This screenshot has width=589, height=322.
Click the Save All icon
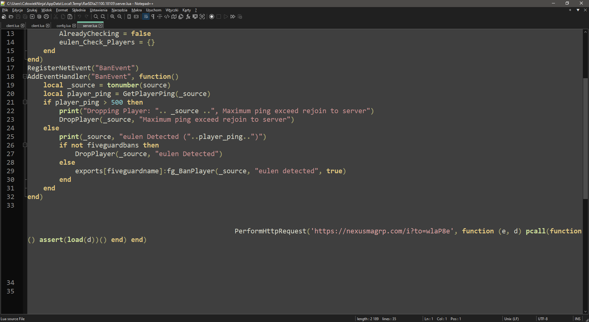click(25, 17)
